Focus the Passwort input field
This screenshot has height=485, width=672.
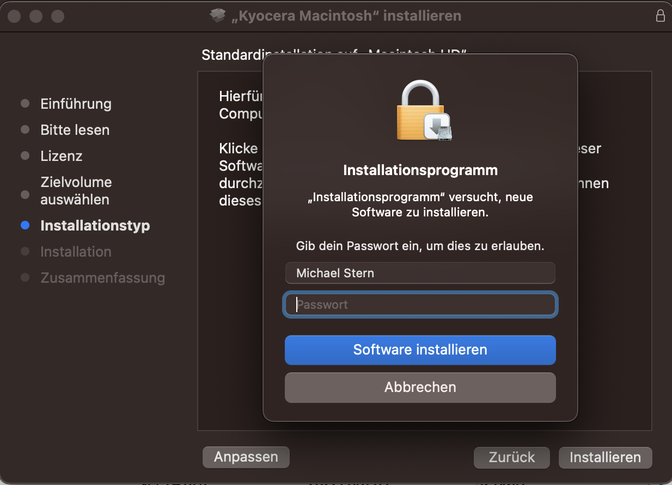click(x=420, y=304)
